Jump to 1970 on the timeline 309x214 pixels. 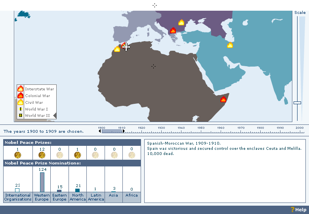point(241,128)
